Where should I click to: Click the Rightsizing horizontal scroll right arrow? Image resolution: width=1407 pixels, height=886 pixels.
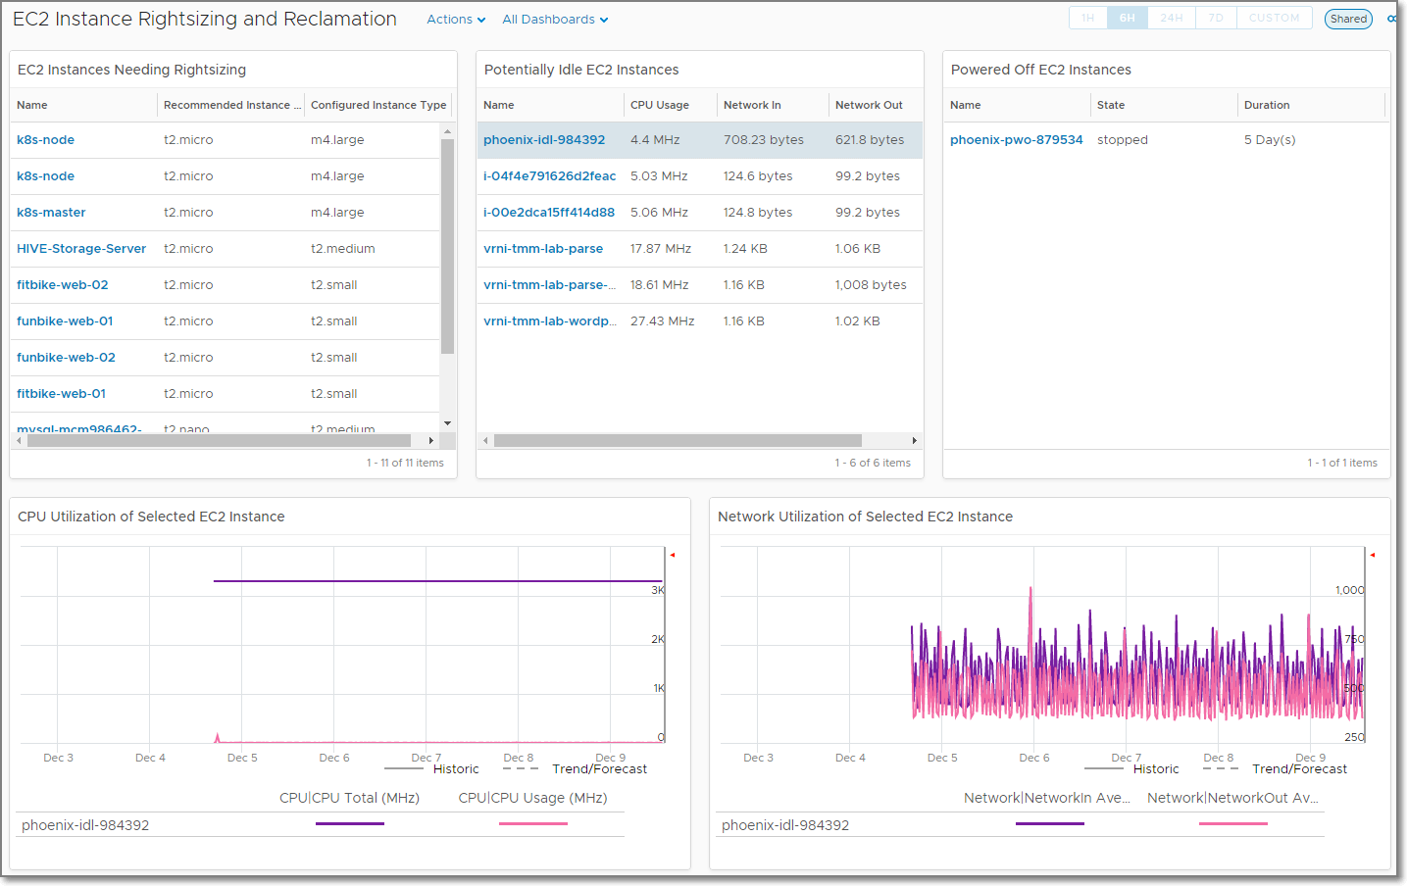[430, 441]
